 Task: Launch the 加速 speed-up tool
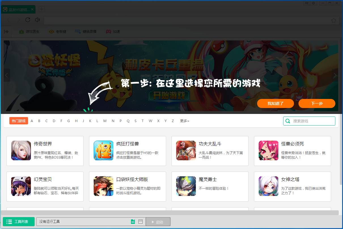[113, 31]
